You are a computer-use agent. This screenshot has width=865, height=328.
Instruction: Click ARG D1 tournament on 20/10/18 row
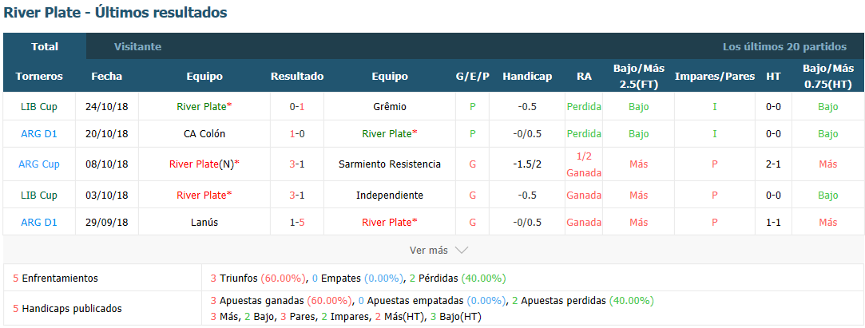coord(38,133)
